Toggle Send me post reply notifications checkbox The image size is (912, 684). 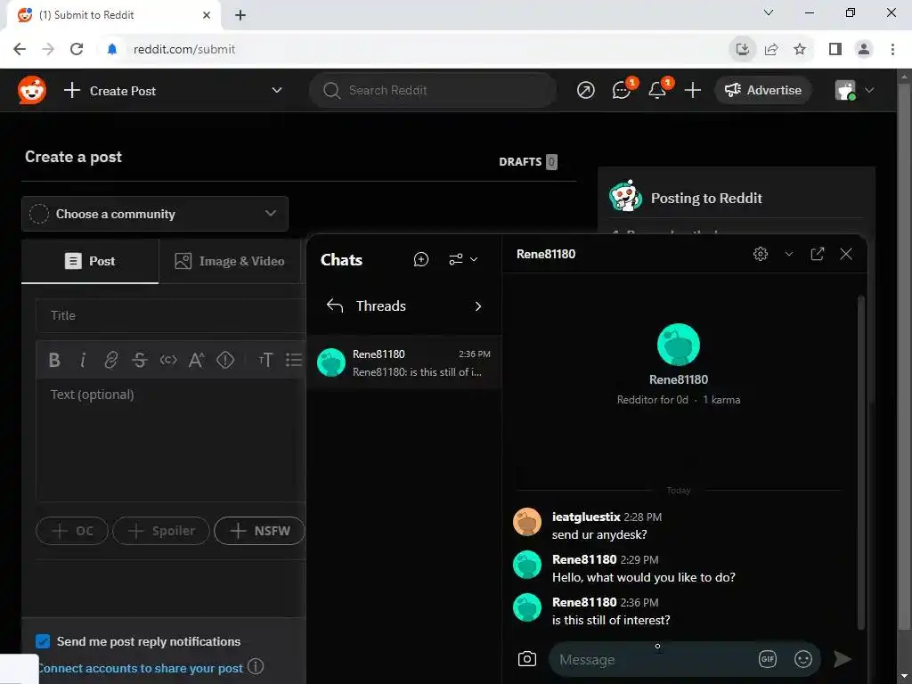(43, 641)
